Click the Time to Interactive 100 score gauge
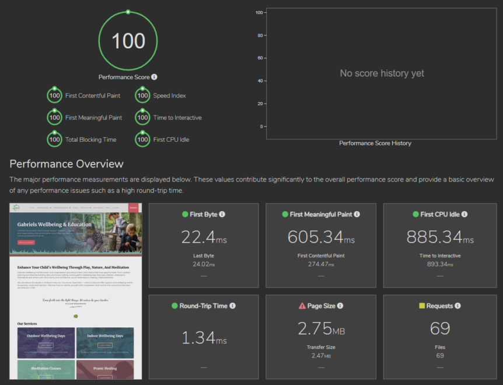The image size is (503, 385). pyautogui.click(x=142, y=117)
